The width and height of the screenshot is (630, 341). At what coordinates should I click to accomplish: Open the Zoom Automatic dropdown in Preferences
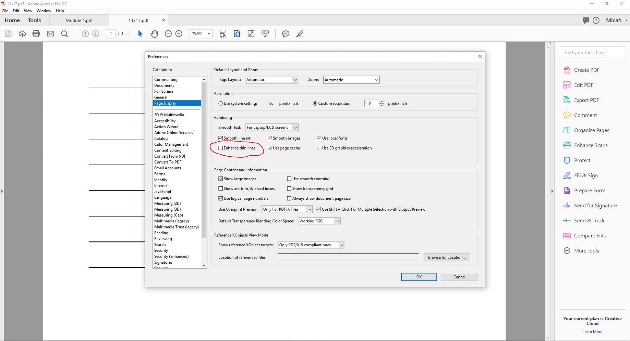pyautogui.click(x=351, y=80)
